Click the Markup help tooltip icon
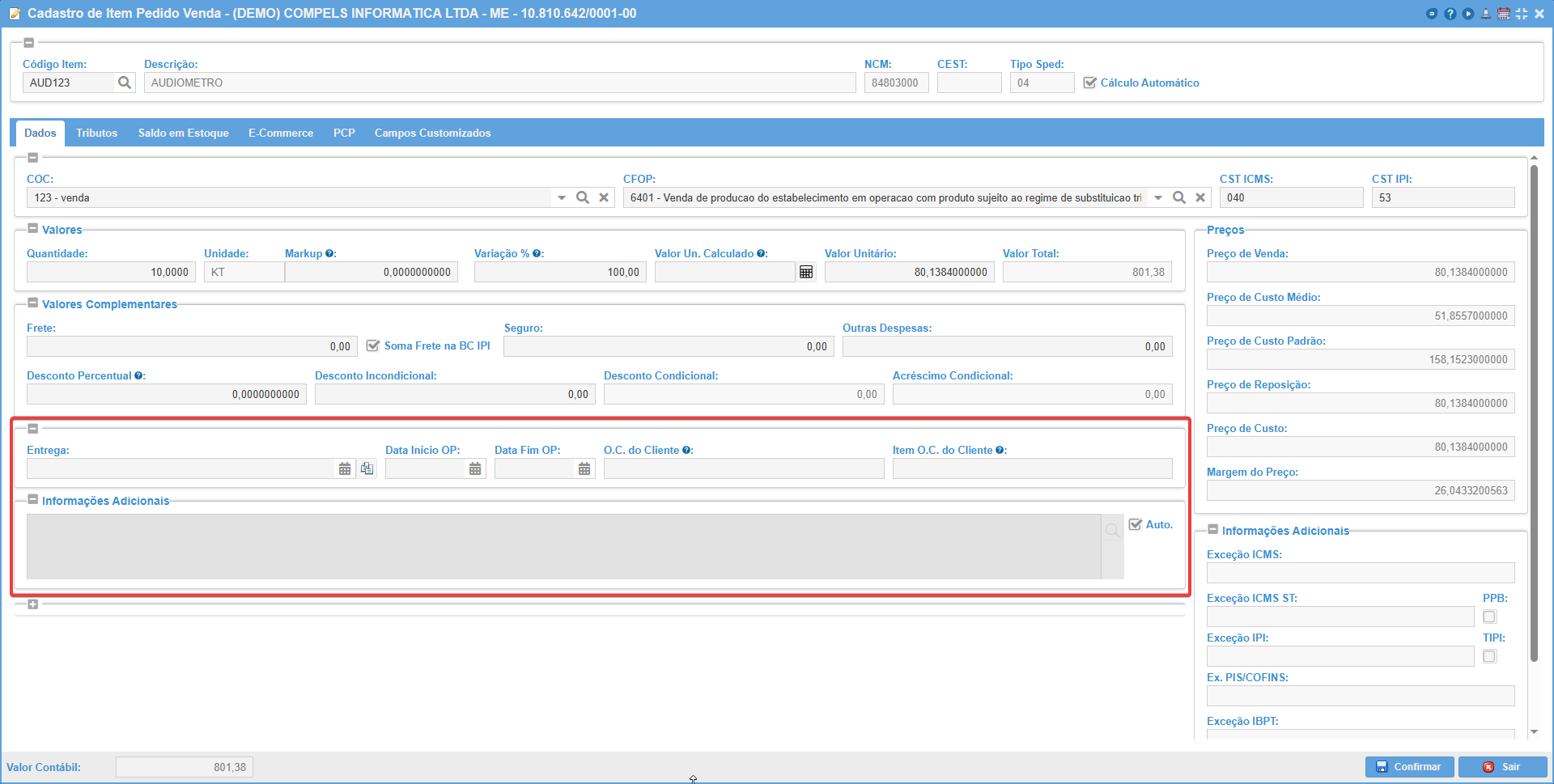The height and width of the screenshot is (784, 1554). coord(330,253)
